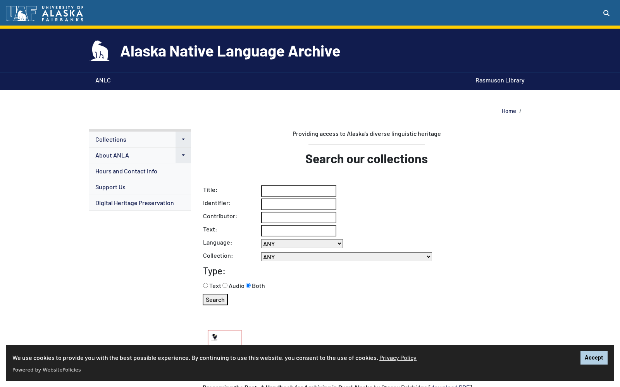Click the handbook cover thumbnail
Viewport: 620px width, 387px height.
[225, 337]
